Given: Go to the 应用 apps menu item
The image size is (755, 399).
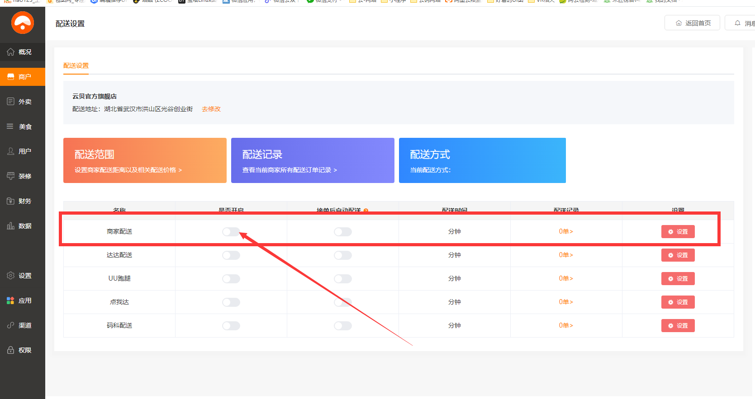Looking at the screenshot, I should [23, 300].
